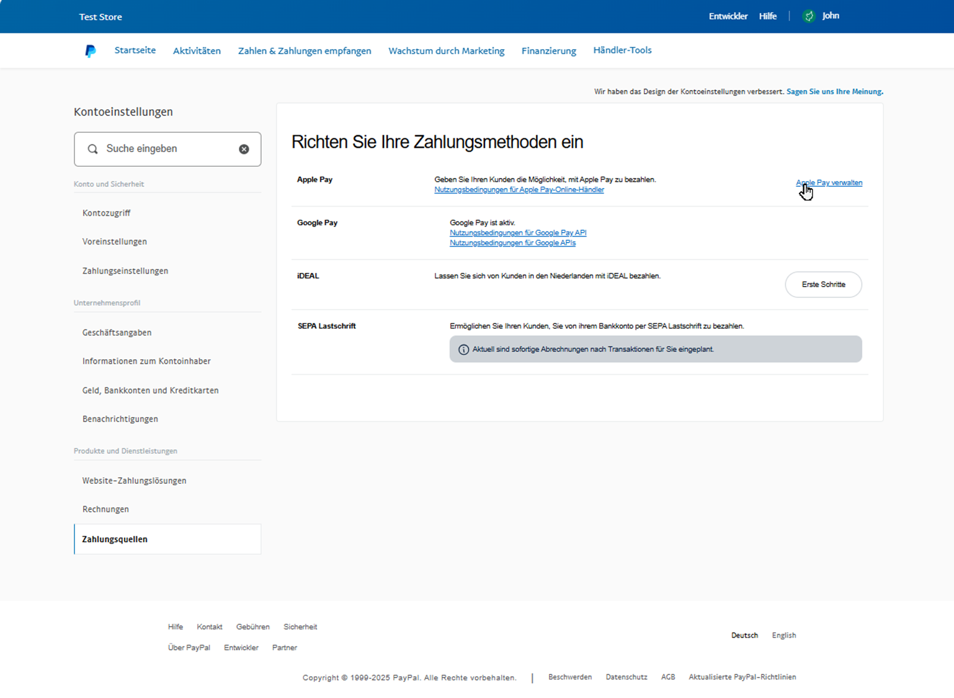Open Datenschutz link in the footer
The image size is (954, 698).
pos(626,677)
